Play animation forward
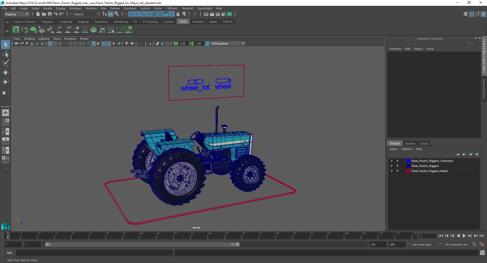The height and width of the screenshot is (263, 487). (x=464, y=236)
